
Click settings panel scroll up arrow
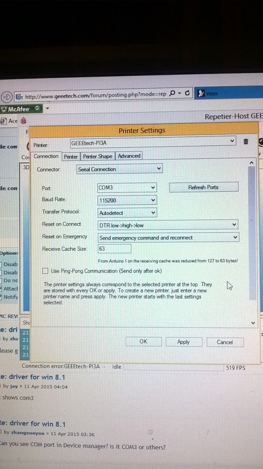[252, 162]
